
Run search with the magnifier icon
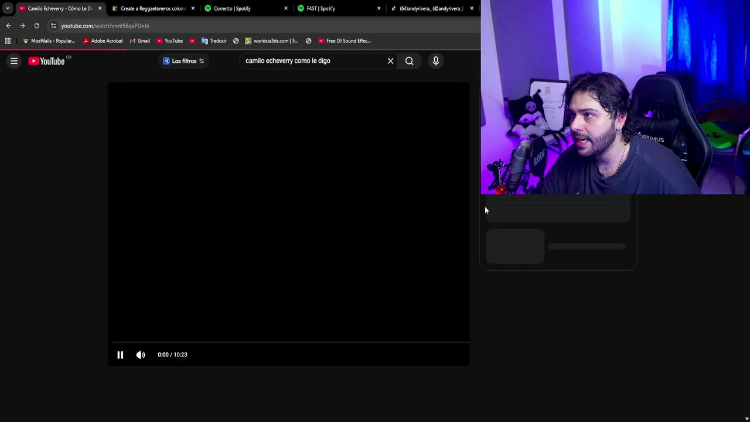click(x=410, y=61)
